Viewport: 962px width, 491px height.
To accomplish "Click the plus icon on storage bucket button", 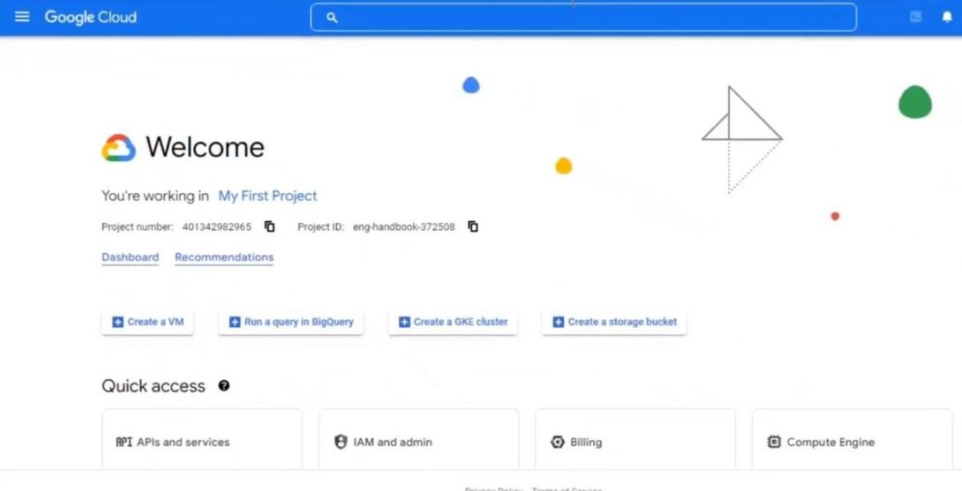I will click(x=559, y=323).
